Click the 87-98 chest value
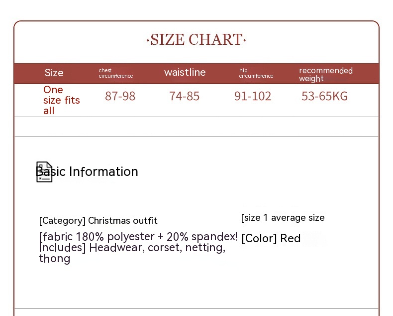Screen dimensions: 393x316 (120, 96)
